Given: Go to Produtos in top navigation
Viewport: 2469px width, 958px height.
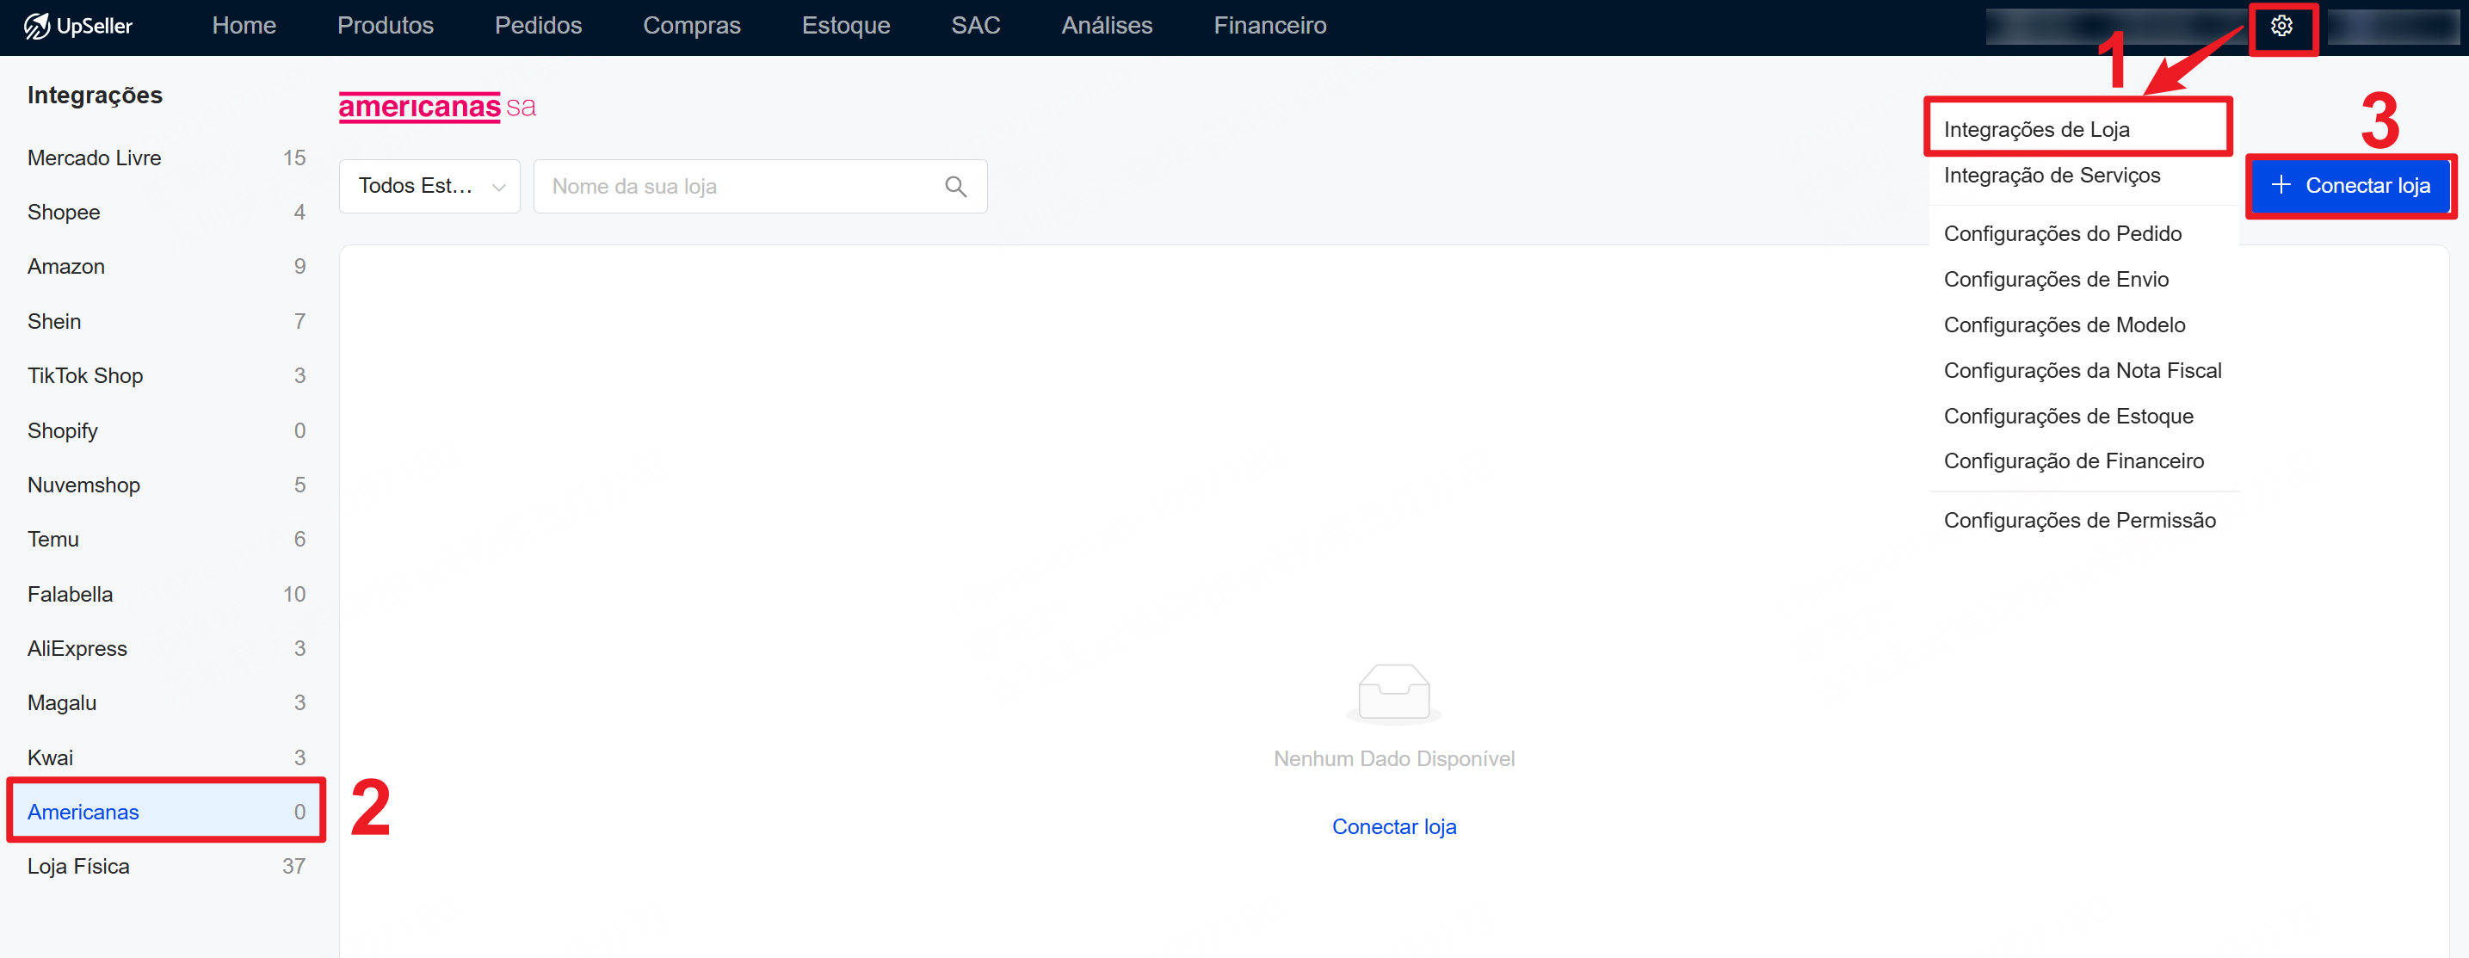Looking at the screenshot, I should (x=386, y=26).
